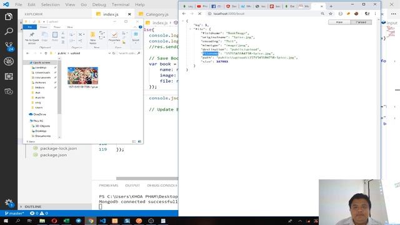The height and width of the screenshot is (225, 400).
Task: Click the Windows Start button
Action: (x=6, y=221)
